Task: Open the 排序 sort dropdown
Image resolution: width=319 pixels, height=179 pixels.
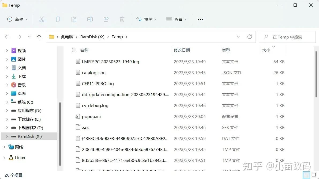Action: coord(147,19)
